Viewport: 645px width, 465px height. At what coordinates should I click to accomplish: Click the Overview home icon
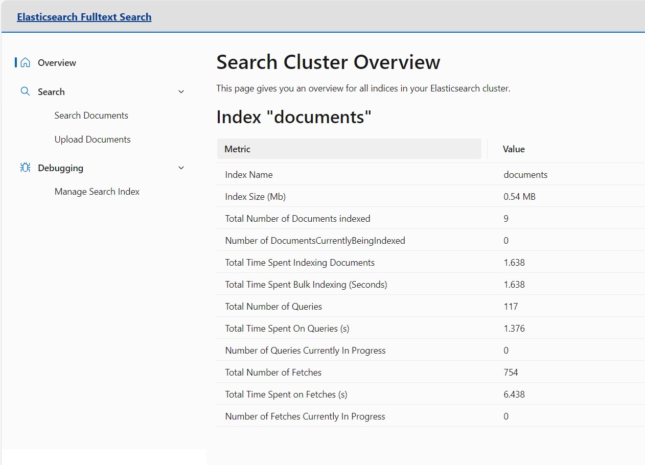click(25, 62)
